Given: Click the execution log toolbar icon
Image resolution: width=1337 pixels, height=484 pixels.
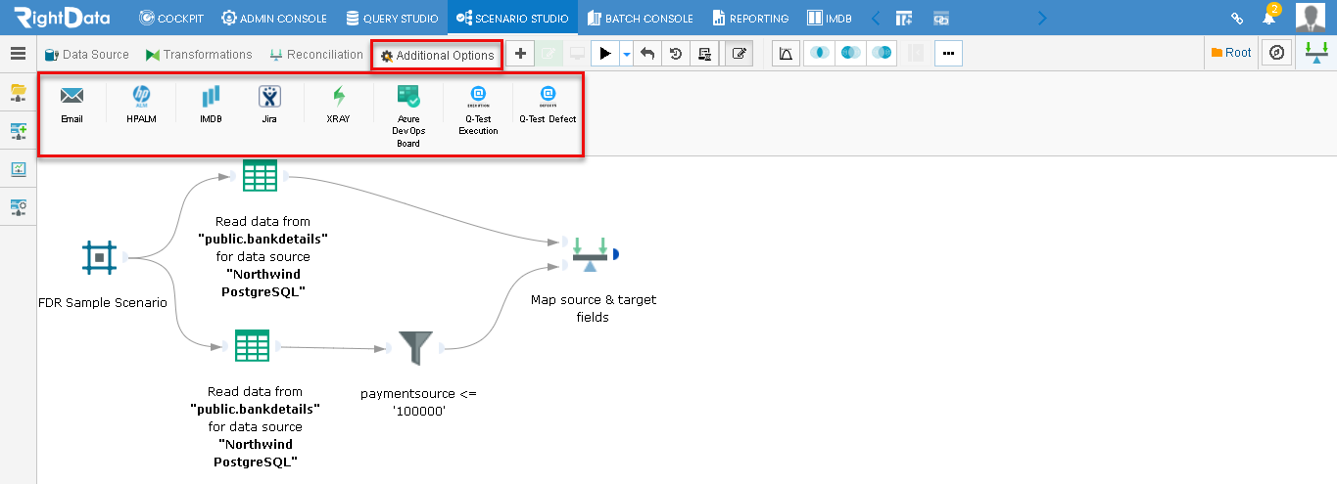Looking at the screenshot, I should 704,54.
